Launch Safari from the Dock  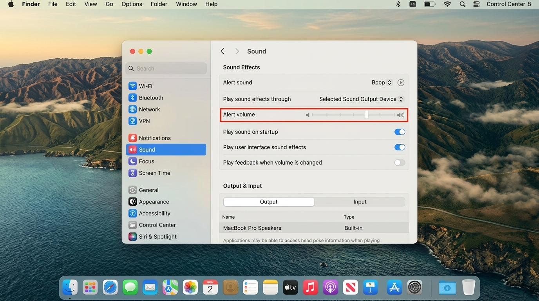point(110,287)
